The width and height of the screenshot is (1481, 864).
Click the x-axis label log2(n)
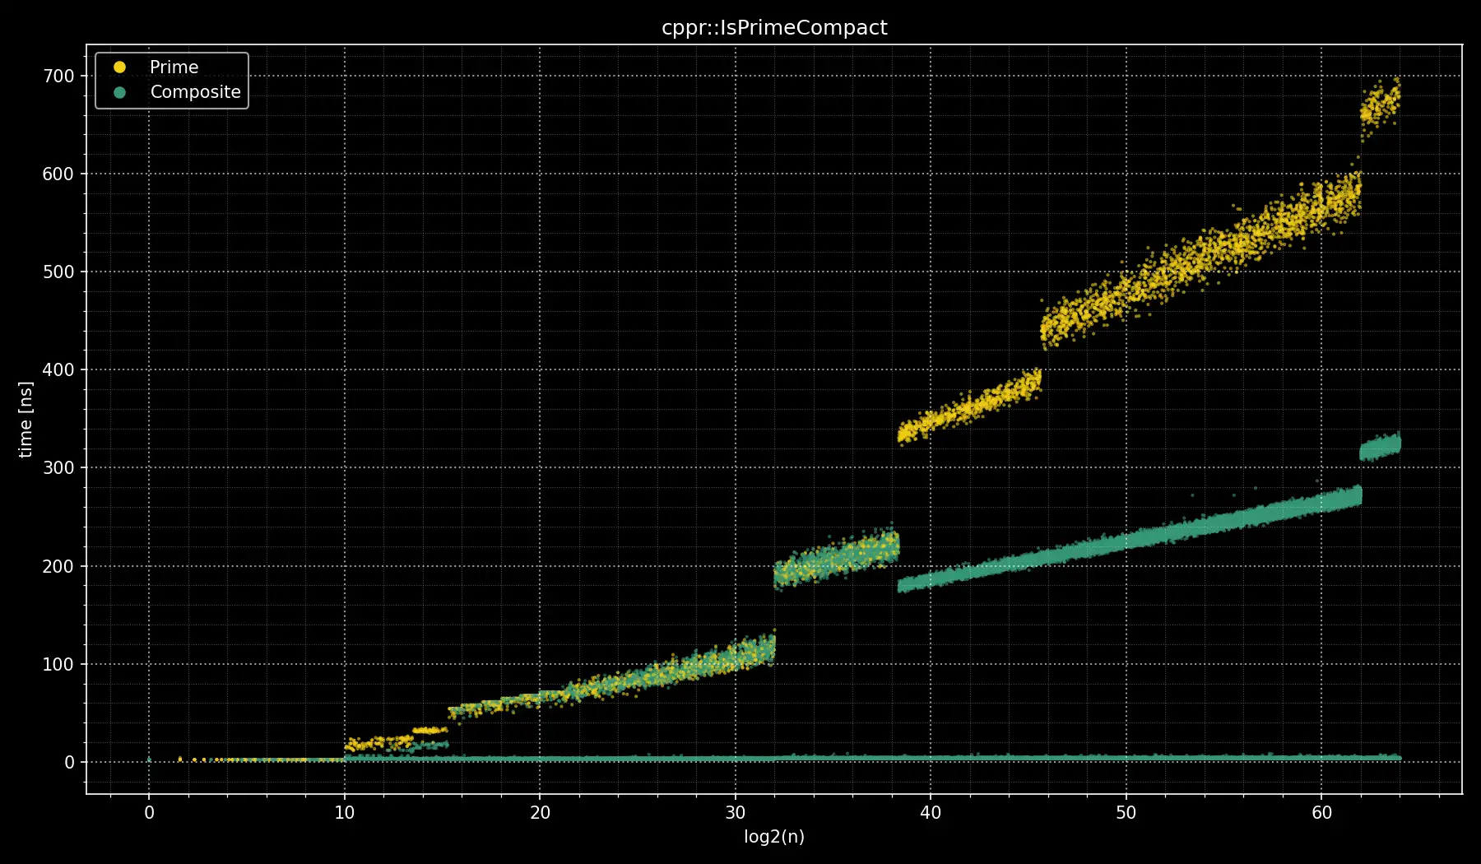tap(774, 837)
